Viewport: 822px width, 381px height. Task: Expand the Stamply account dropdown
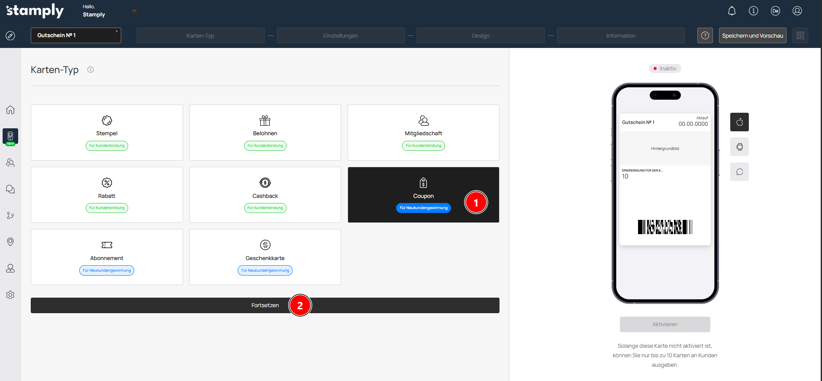click(134, 11)
